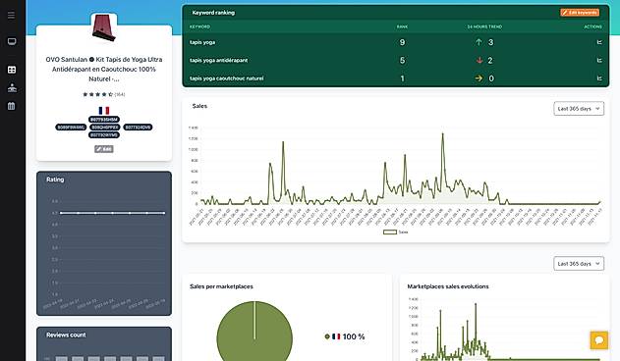Image resolution: width=620 pixels, height=361 pixels.
Task: Open the monitor dashboard icon in sidebar
Action: click(12, 41)
